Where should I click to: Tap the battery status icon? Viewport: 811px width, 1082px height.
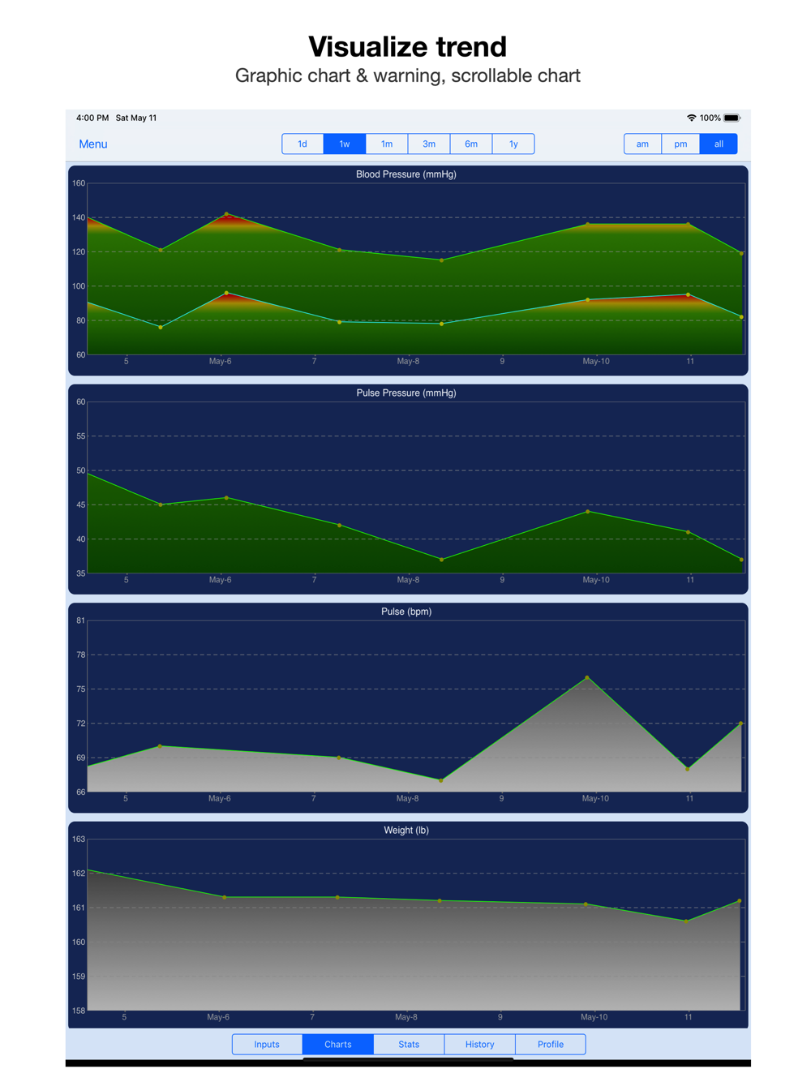732,118
